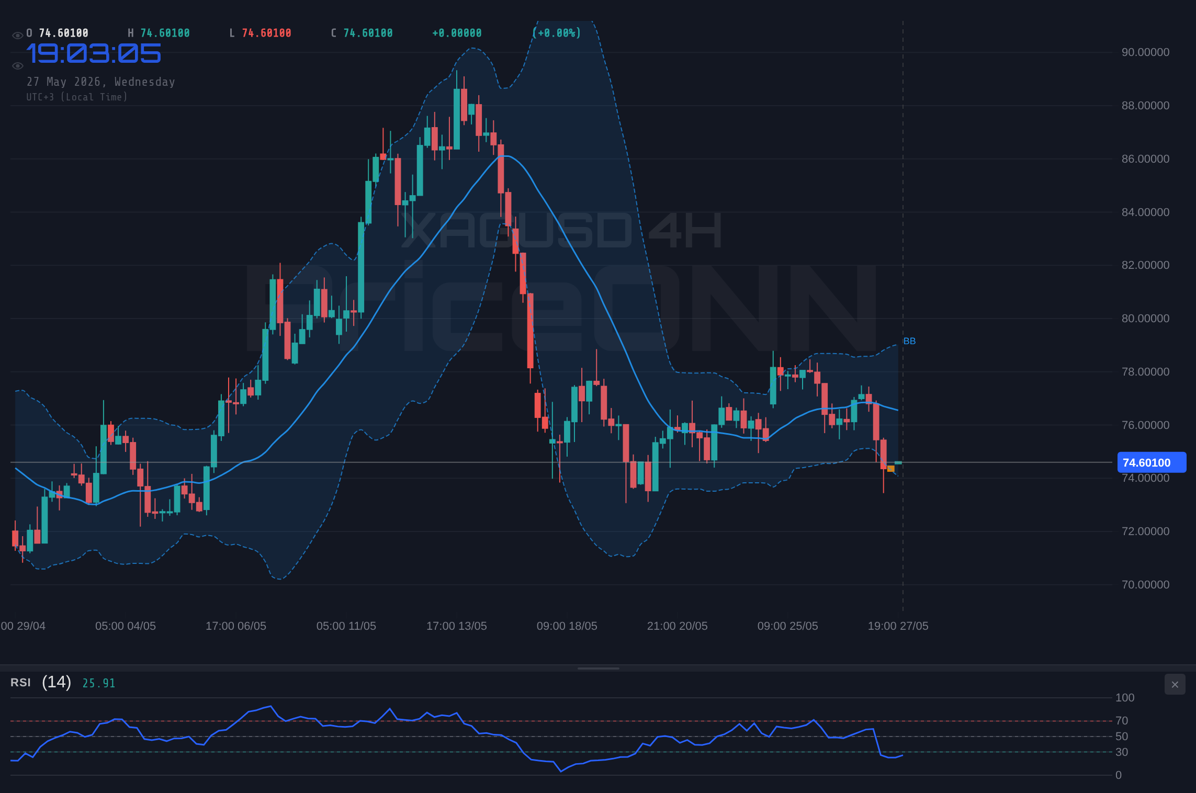Click the 88.00000 price axis label
Image resolution: width=1196 pixels, height=793 pixels.
[x=1145, y=106]
